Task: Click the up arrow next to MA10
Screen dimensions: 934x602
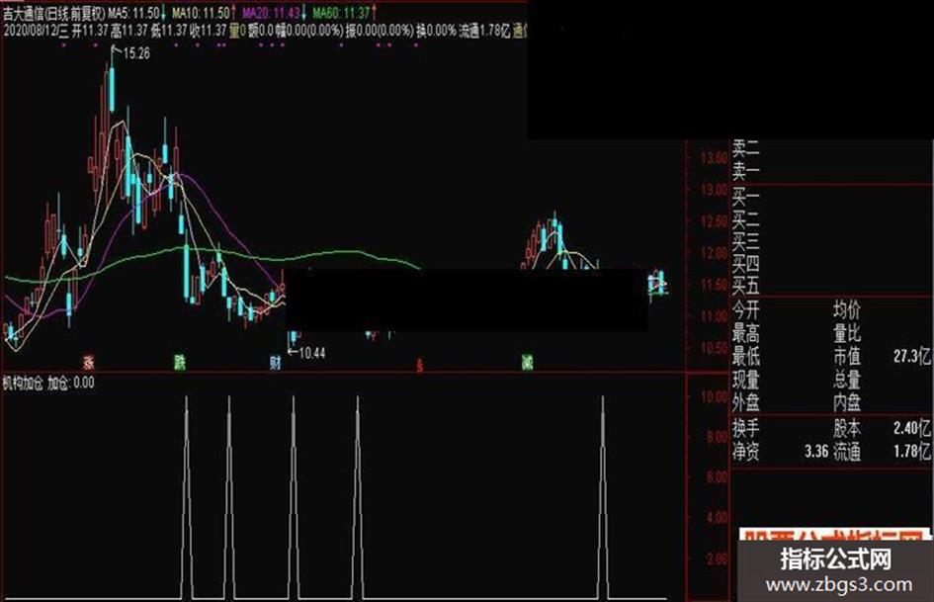Action: (233, 13)
